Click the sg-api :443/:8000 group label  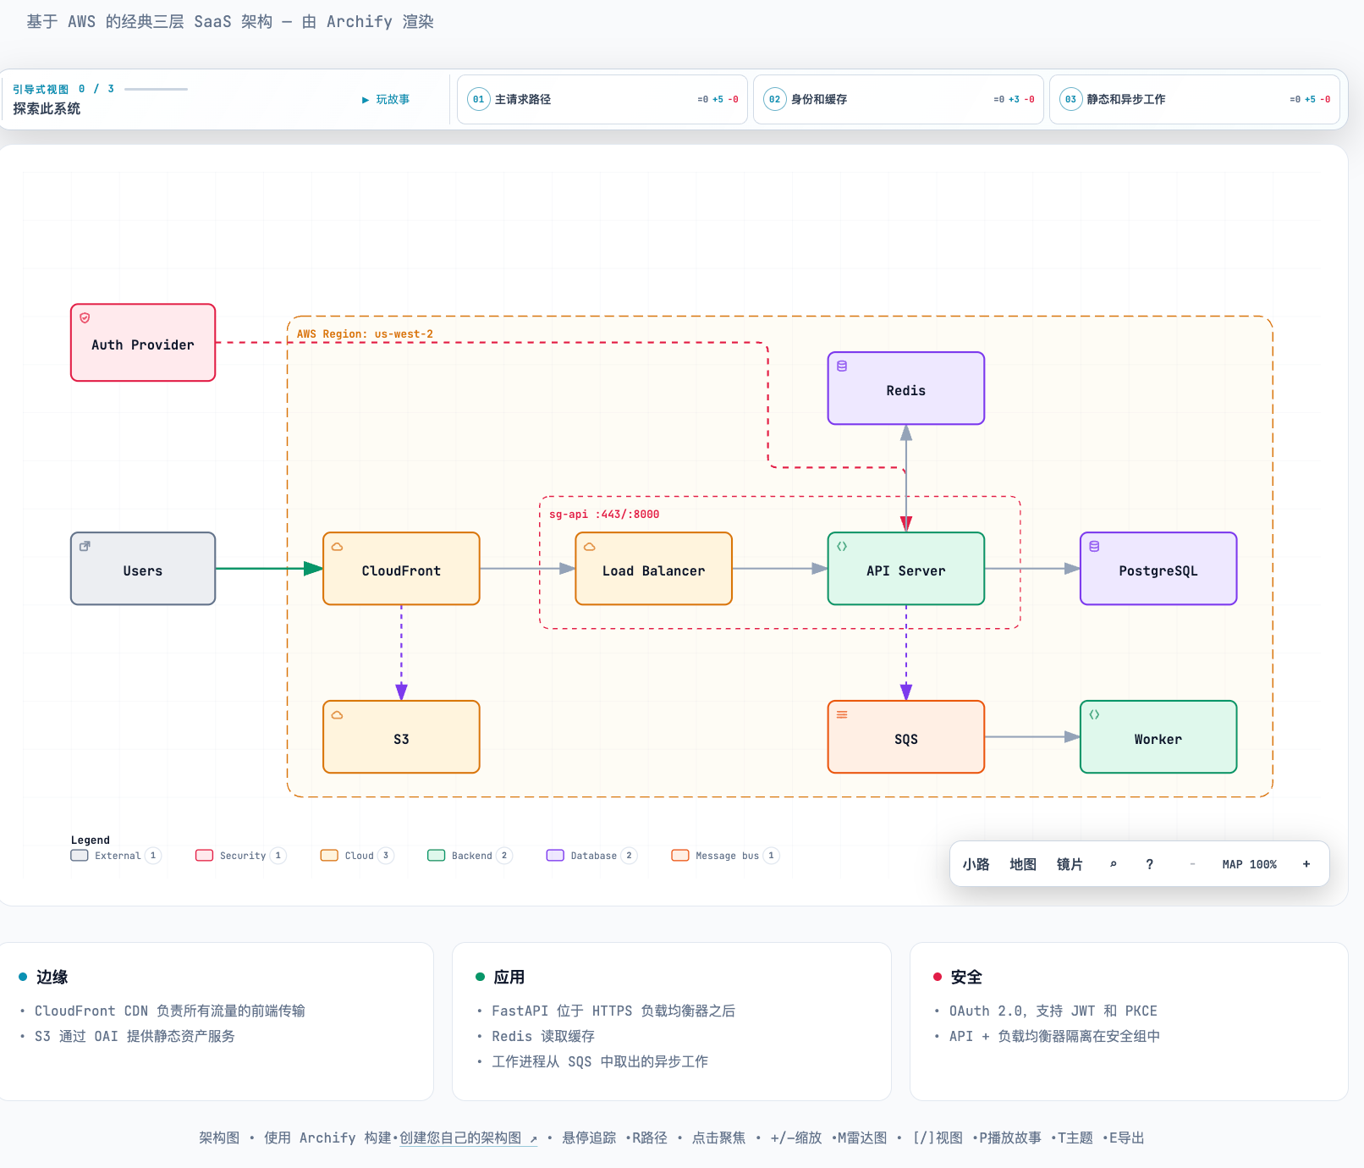(604, 515)
